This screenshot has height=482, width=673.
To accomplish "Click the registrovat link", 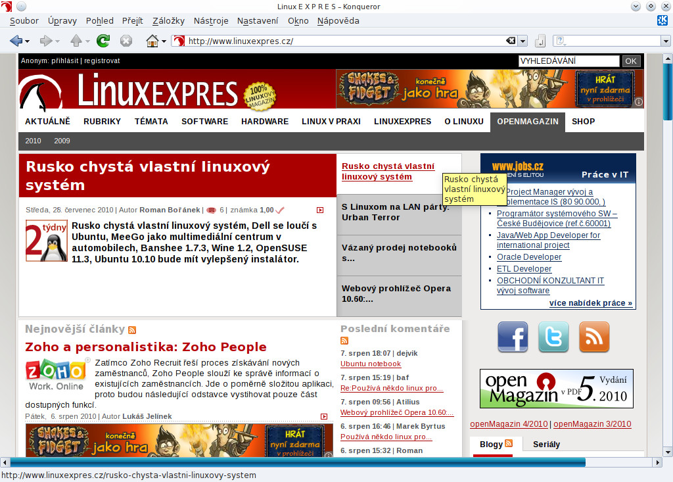I will (x=102, y=60).
